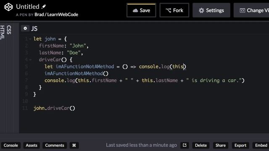Delete this pen

(201, 146)
